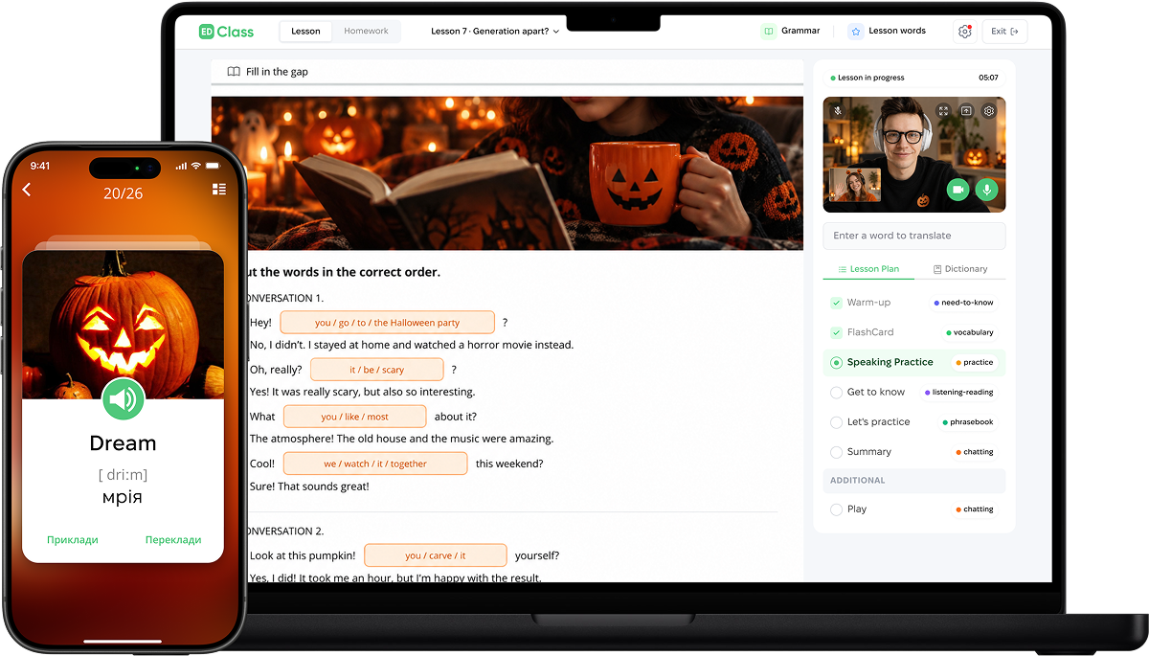1149x656 pixels.
Task: Open video settings gear icon
Action: [989, 111]
